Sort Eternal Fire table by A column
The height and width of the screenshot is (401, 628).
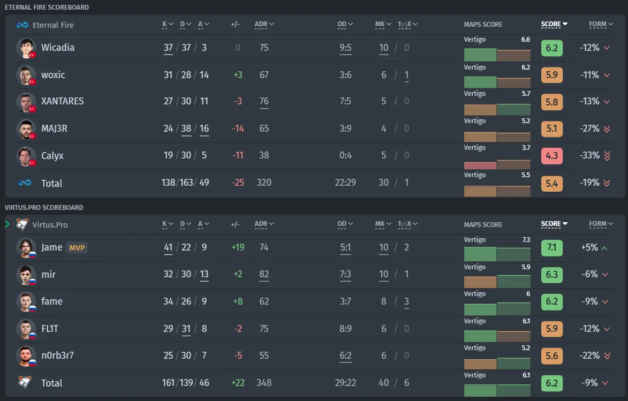click(203, 25)
